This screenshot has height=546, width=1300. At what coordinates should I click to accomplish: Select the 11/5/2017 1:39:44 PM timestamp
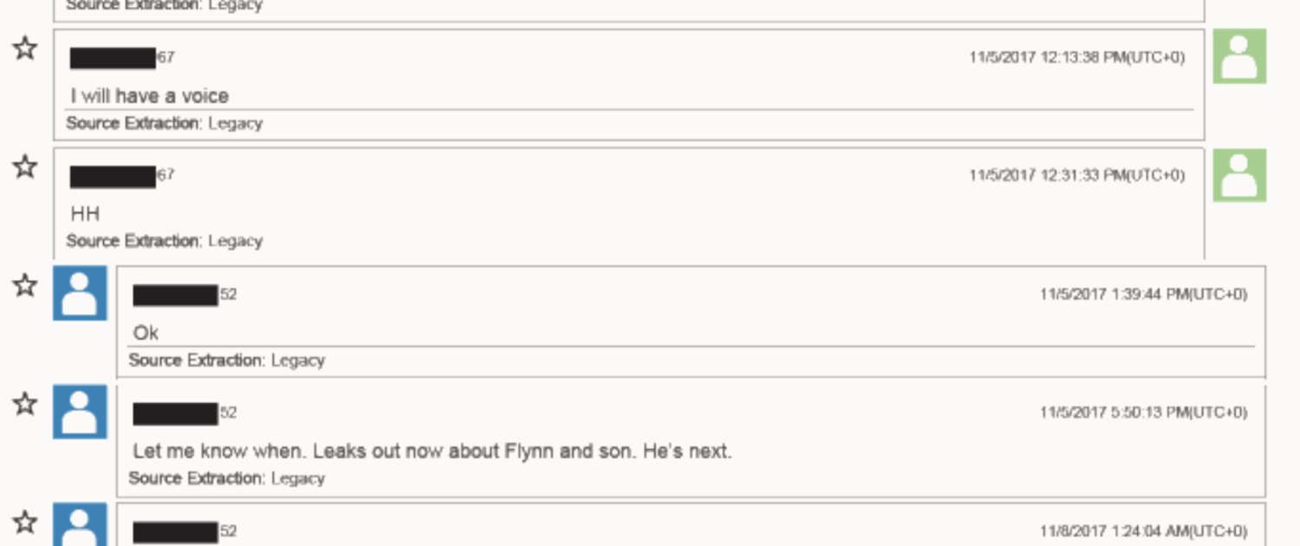(x=1143, y=295)
